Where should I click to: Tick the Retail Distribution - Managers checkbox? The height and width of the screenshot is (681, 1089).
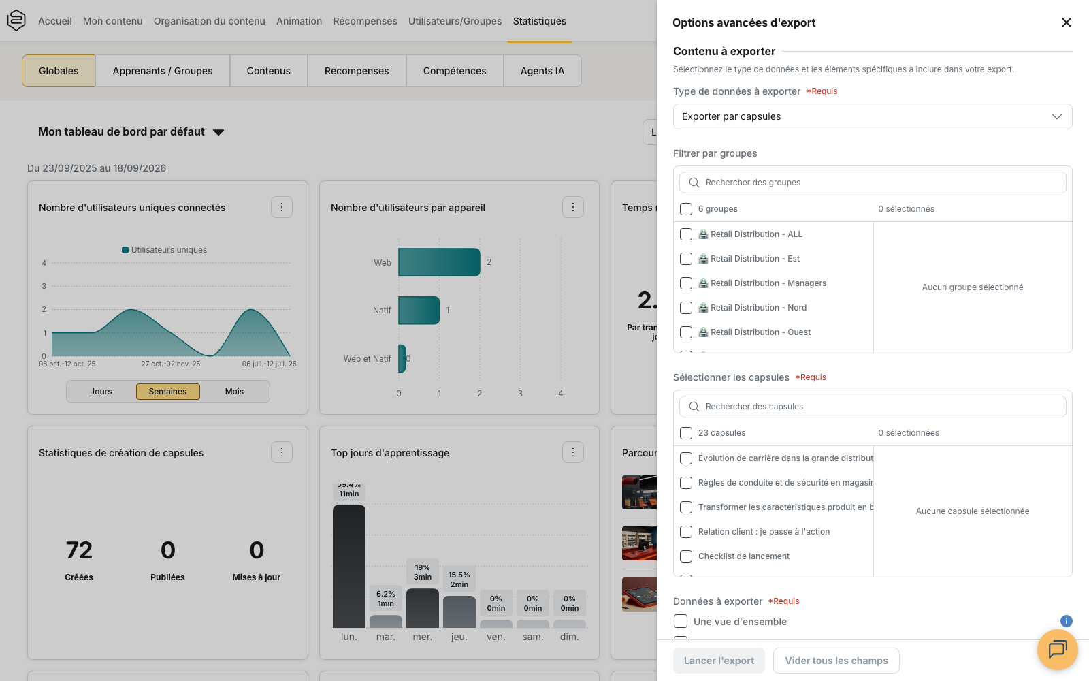click(686, 283)
